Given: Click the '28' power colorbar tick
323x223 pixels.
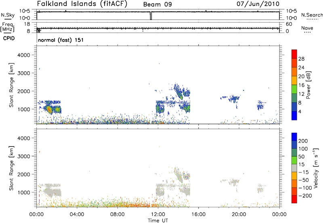Looking at the screenshot, I should [x=301, y=59].
